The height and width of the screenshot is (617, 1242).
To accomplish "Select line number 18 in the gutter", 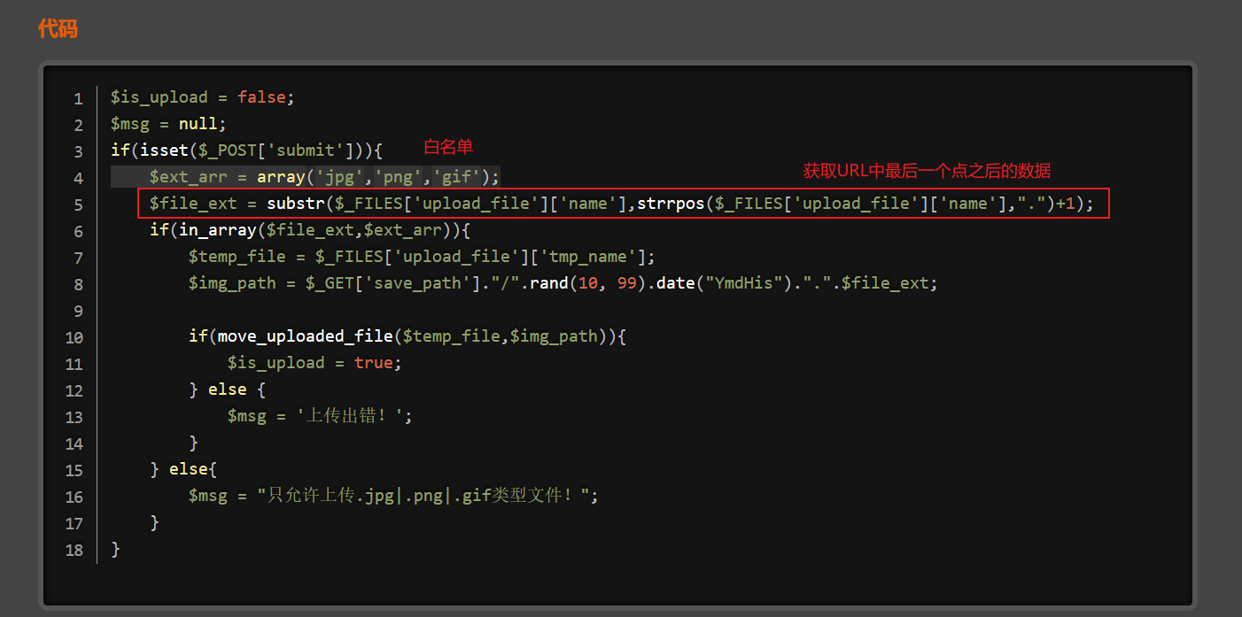I will (x=74, y=550).
